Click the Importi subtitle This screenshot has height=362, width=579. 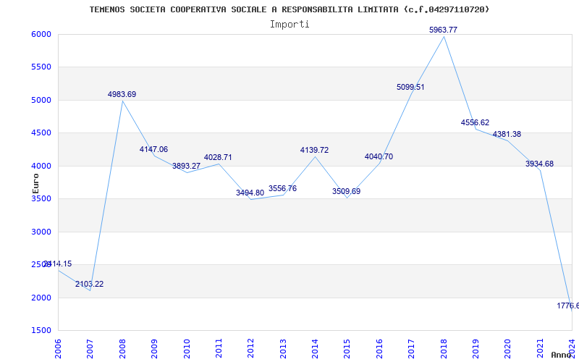point(289,24)
